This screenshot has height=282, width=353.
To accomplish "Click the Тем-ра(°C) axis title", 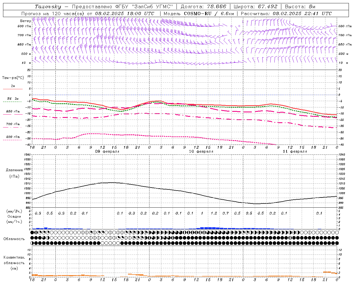I will 13,78.
